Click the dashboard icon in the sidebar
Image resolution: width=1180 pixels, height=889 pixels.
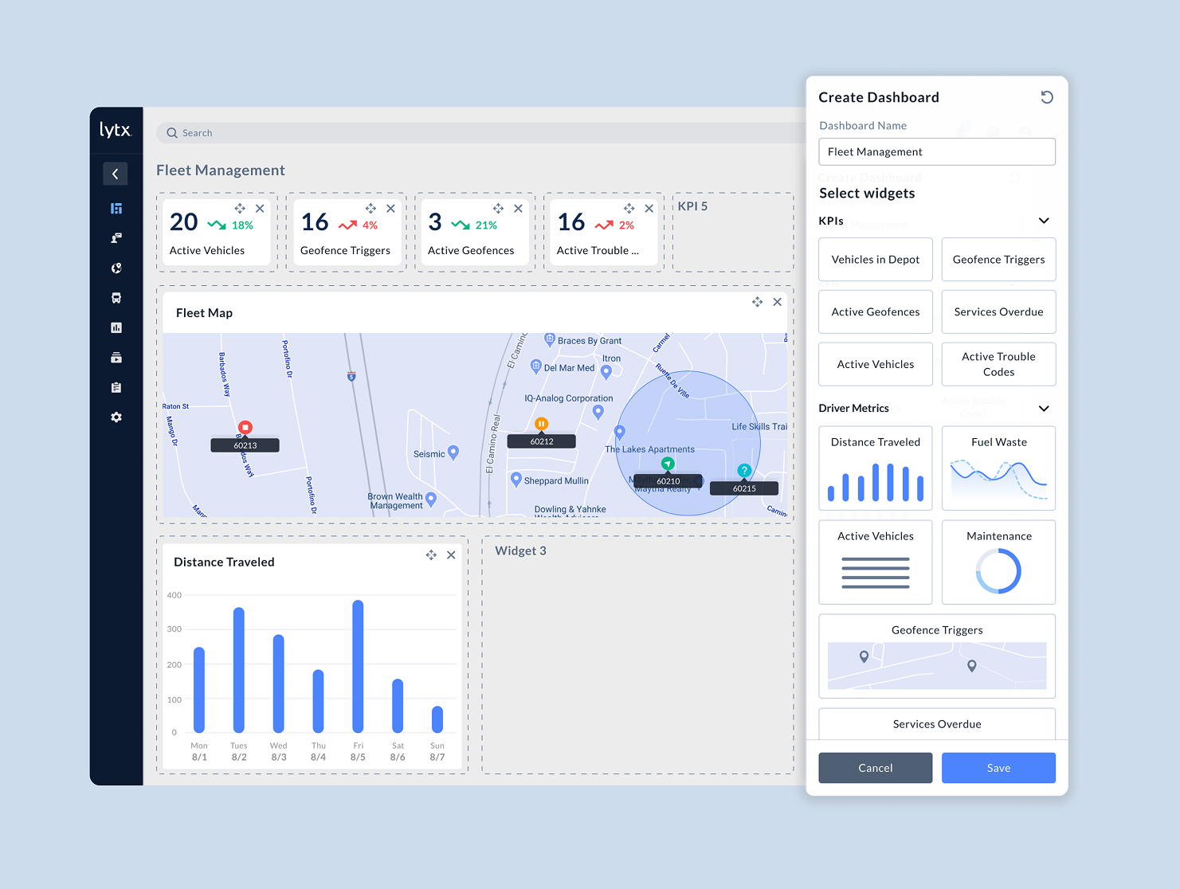(116, 209)
